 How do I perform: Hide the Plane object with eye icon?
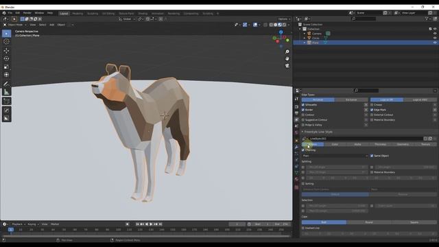(435, 43)
